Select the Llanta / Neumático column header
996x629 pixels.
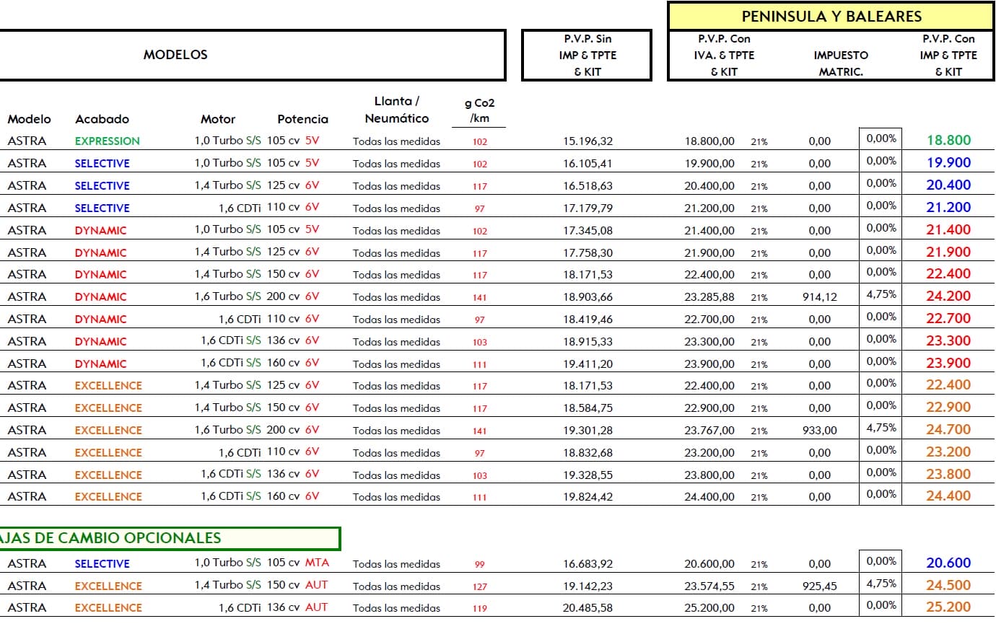[396, 110]
